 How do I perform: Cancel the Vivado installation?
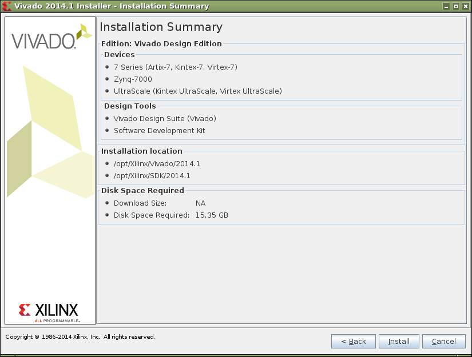[444, 341]
